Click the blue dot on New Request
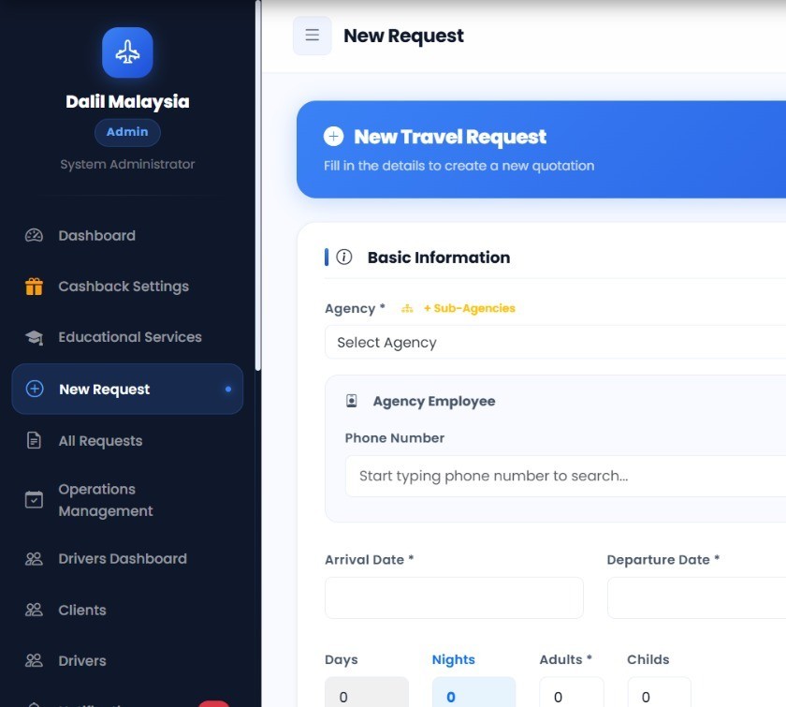The image size is (786, 707). [x=228, y=389]
